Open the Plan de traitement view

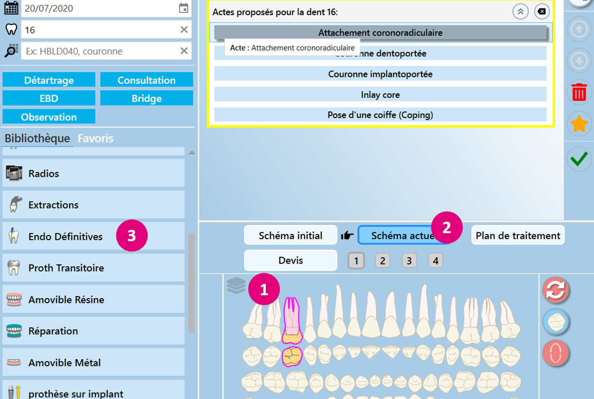click(518, 236)
